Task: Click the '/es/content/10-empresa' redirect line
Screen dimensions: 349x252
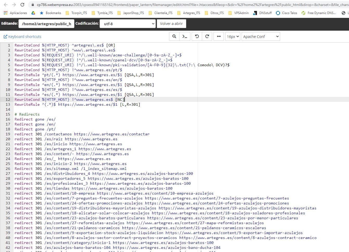Action: [114, 193]
